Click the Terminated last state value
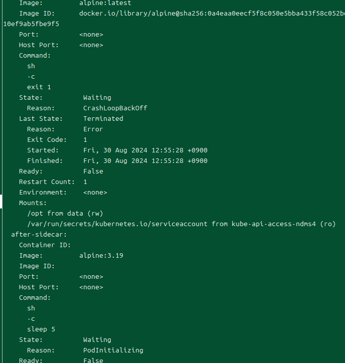Viewport: 345px width, 363px height. 103,119
